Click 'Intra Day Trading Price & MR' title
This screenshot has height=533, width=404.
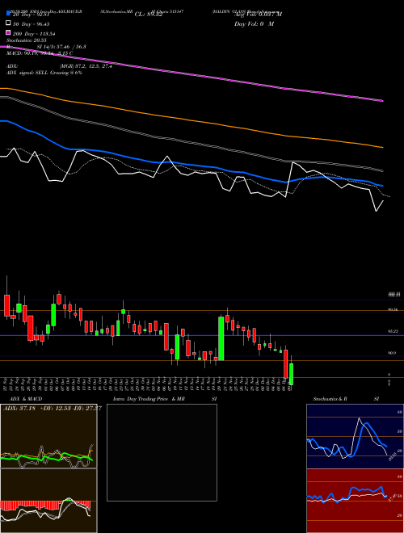(149, 399)
